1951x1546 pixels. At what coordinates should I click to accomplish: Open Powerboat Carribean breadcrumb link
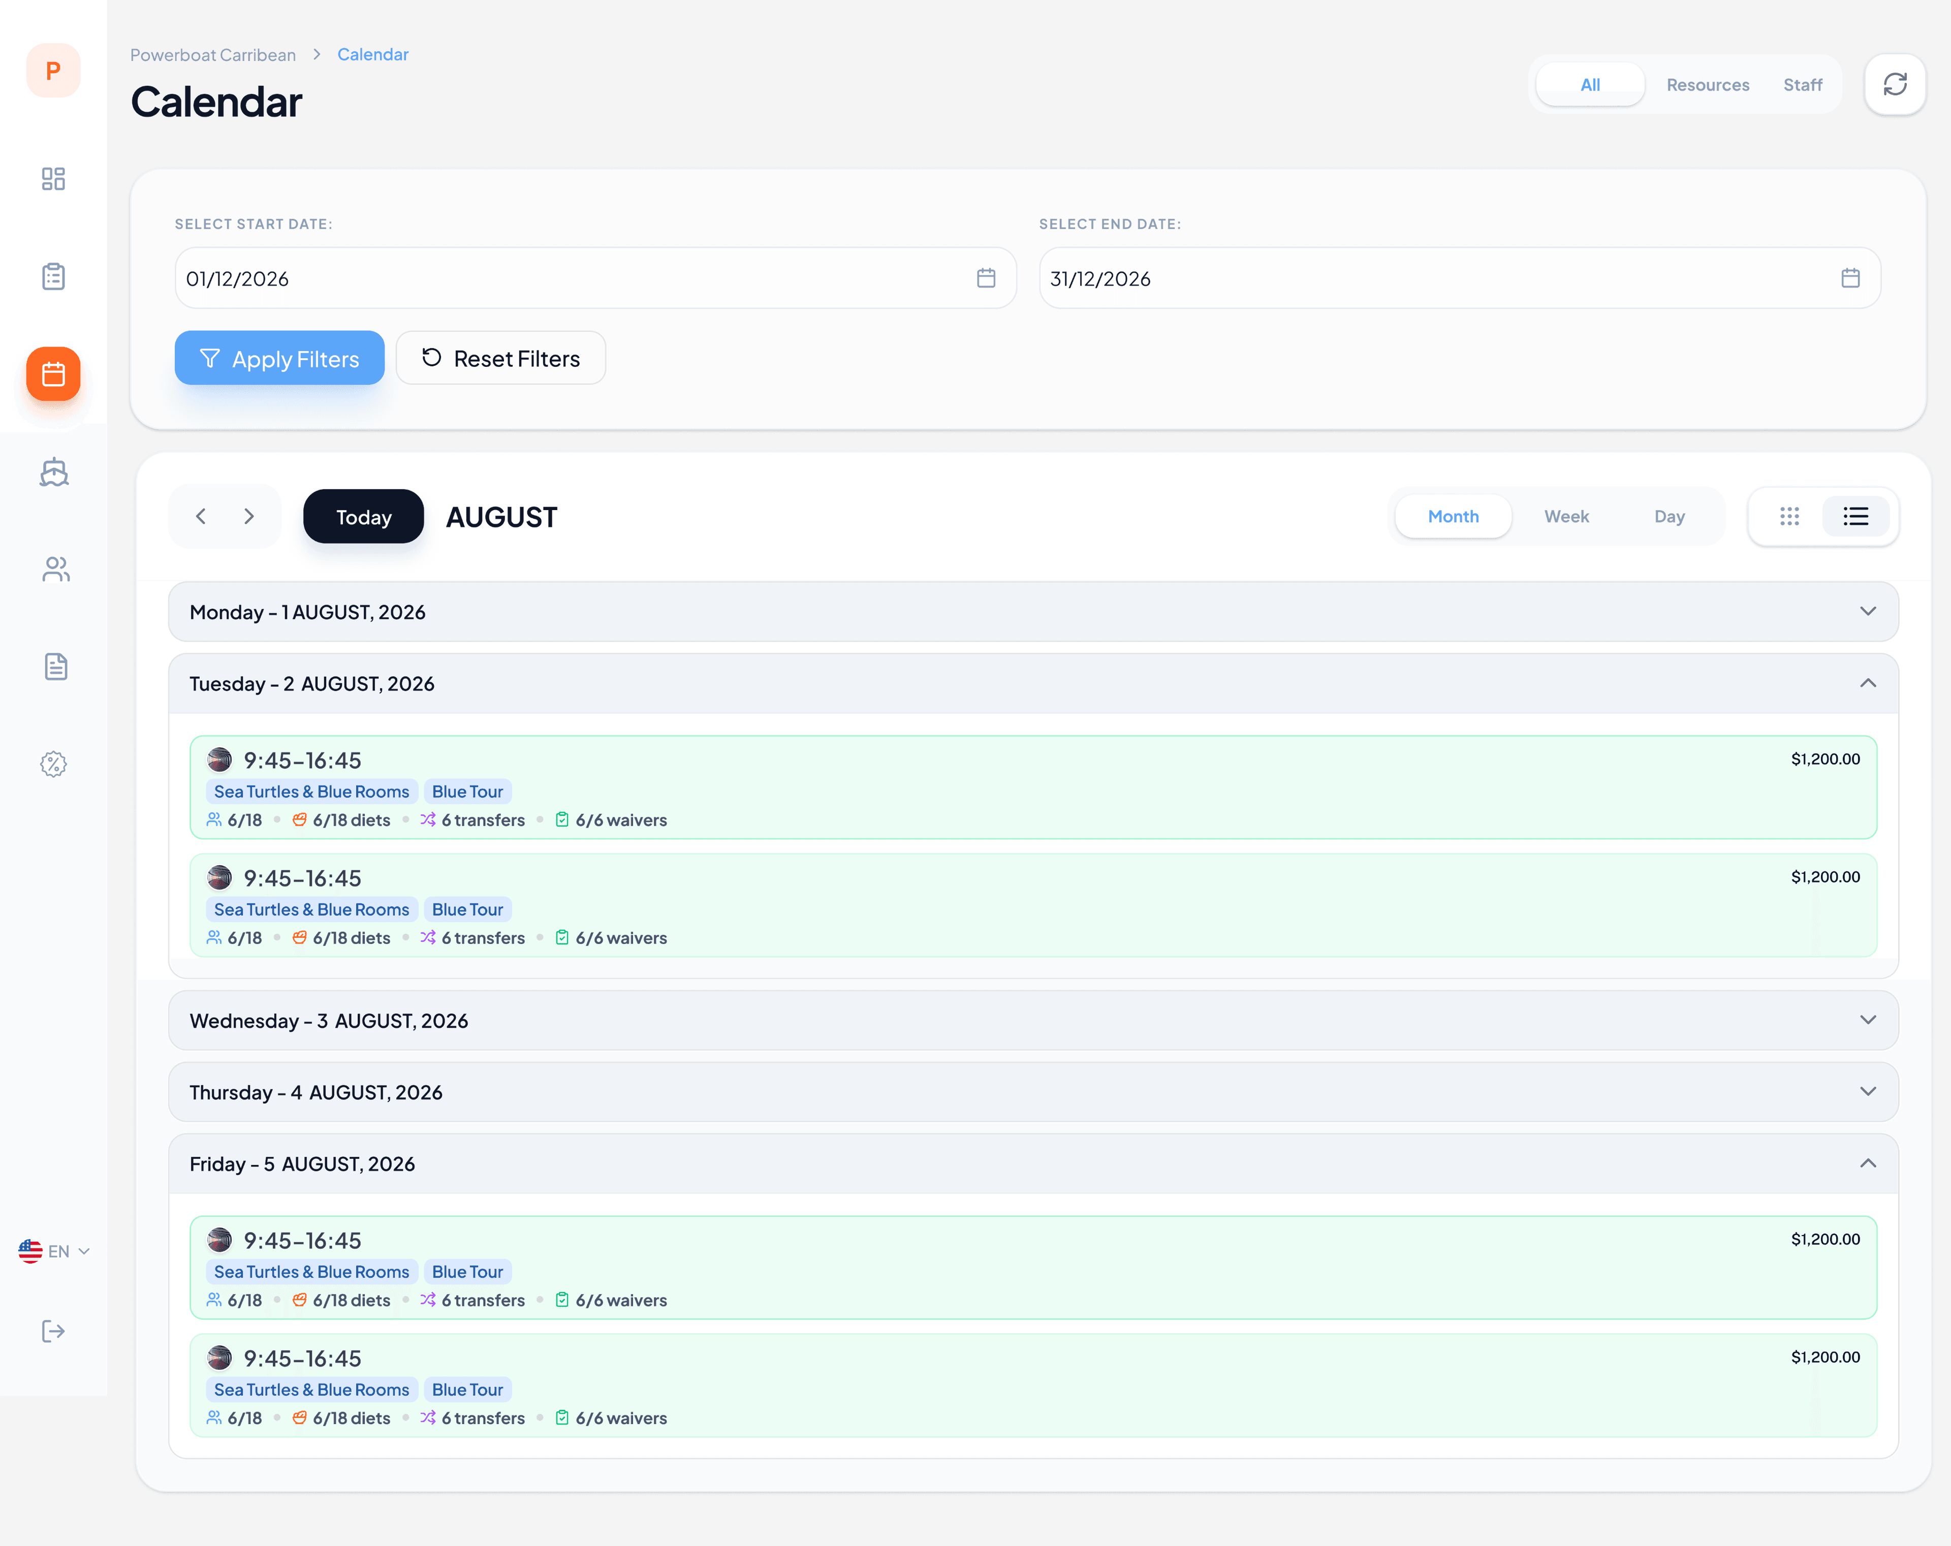click(x=213, y=54)
